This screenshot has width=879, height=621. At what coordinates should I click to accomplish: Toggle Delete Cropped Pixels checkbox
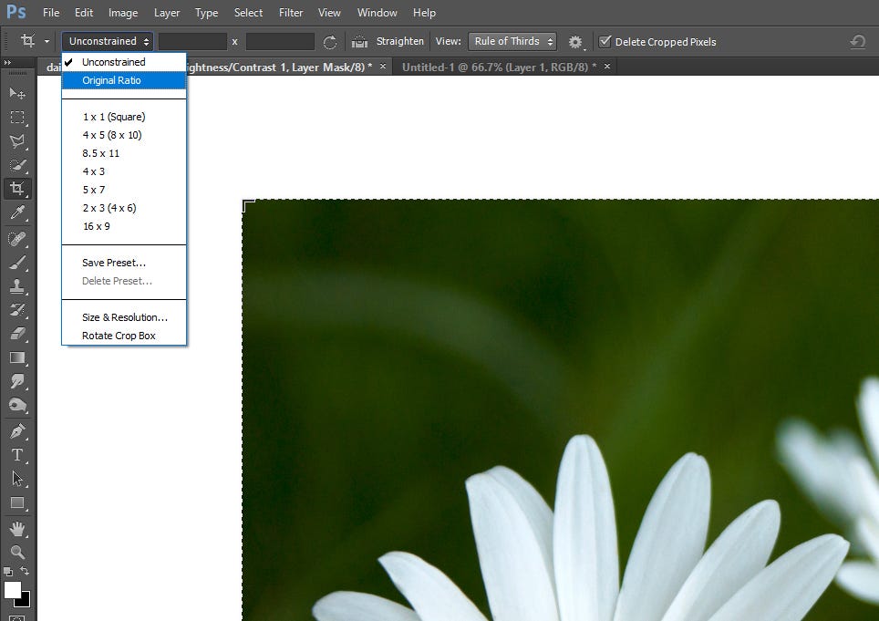tap(605, 41)
